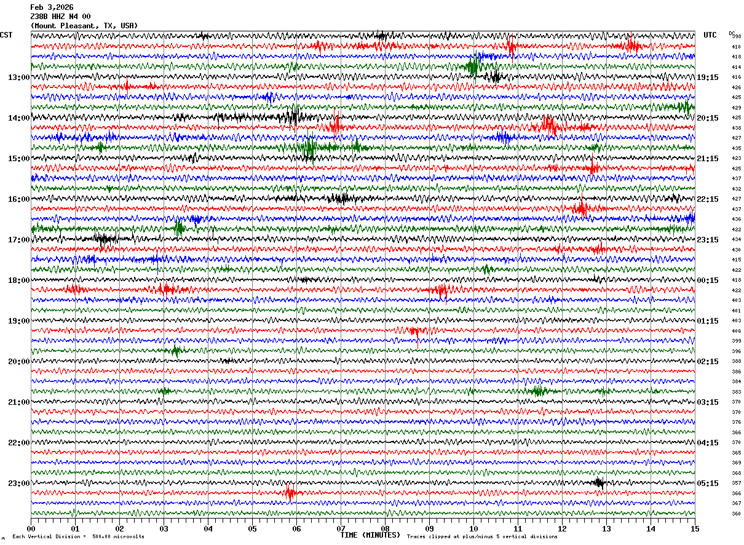Click the date text "Feb 3,2026"
The image size is (744, 545).
52,7
